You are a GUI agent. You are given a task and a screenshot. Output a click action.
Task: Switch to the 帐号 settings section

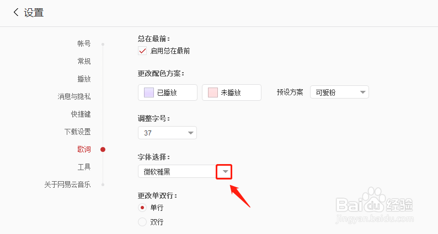[x=84, y=43]
